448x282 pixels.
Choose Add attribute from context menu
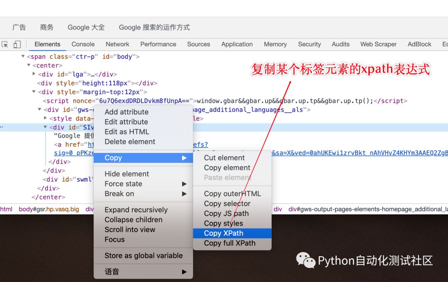click(143, 112)
